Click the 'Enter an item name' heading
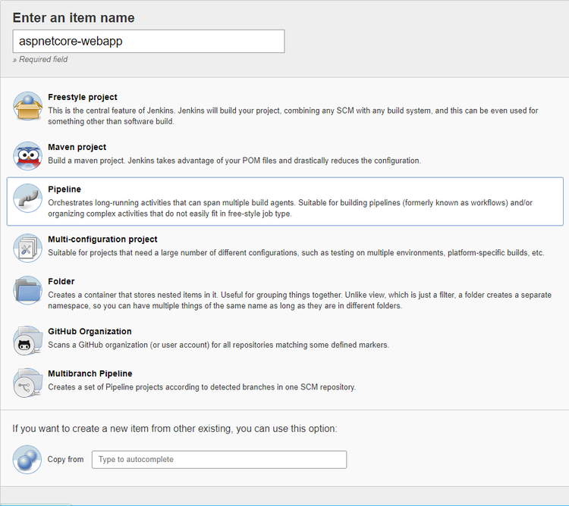 coord(74,17)
